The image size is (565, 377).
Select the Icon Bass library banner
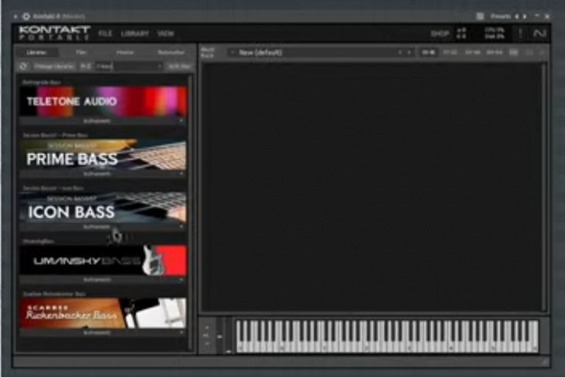[103, 208]
